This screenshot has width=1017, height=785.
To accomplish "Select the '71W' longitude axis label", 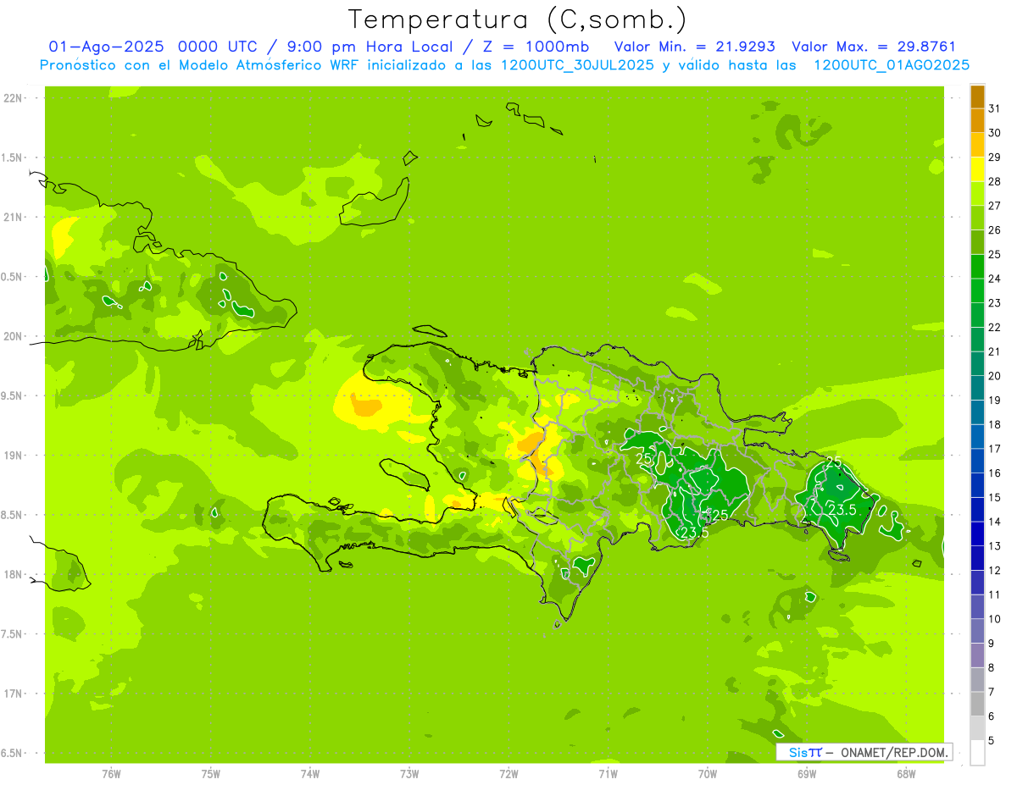I will click(608, 774).
